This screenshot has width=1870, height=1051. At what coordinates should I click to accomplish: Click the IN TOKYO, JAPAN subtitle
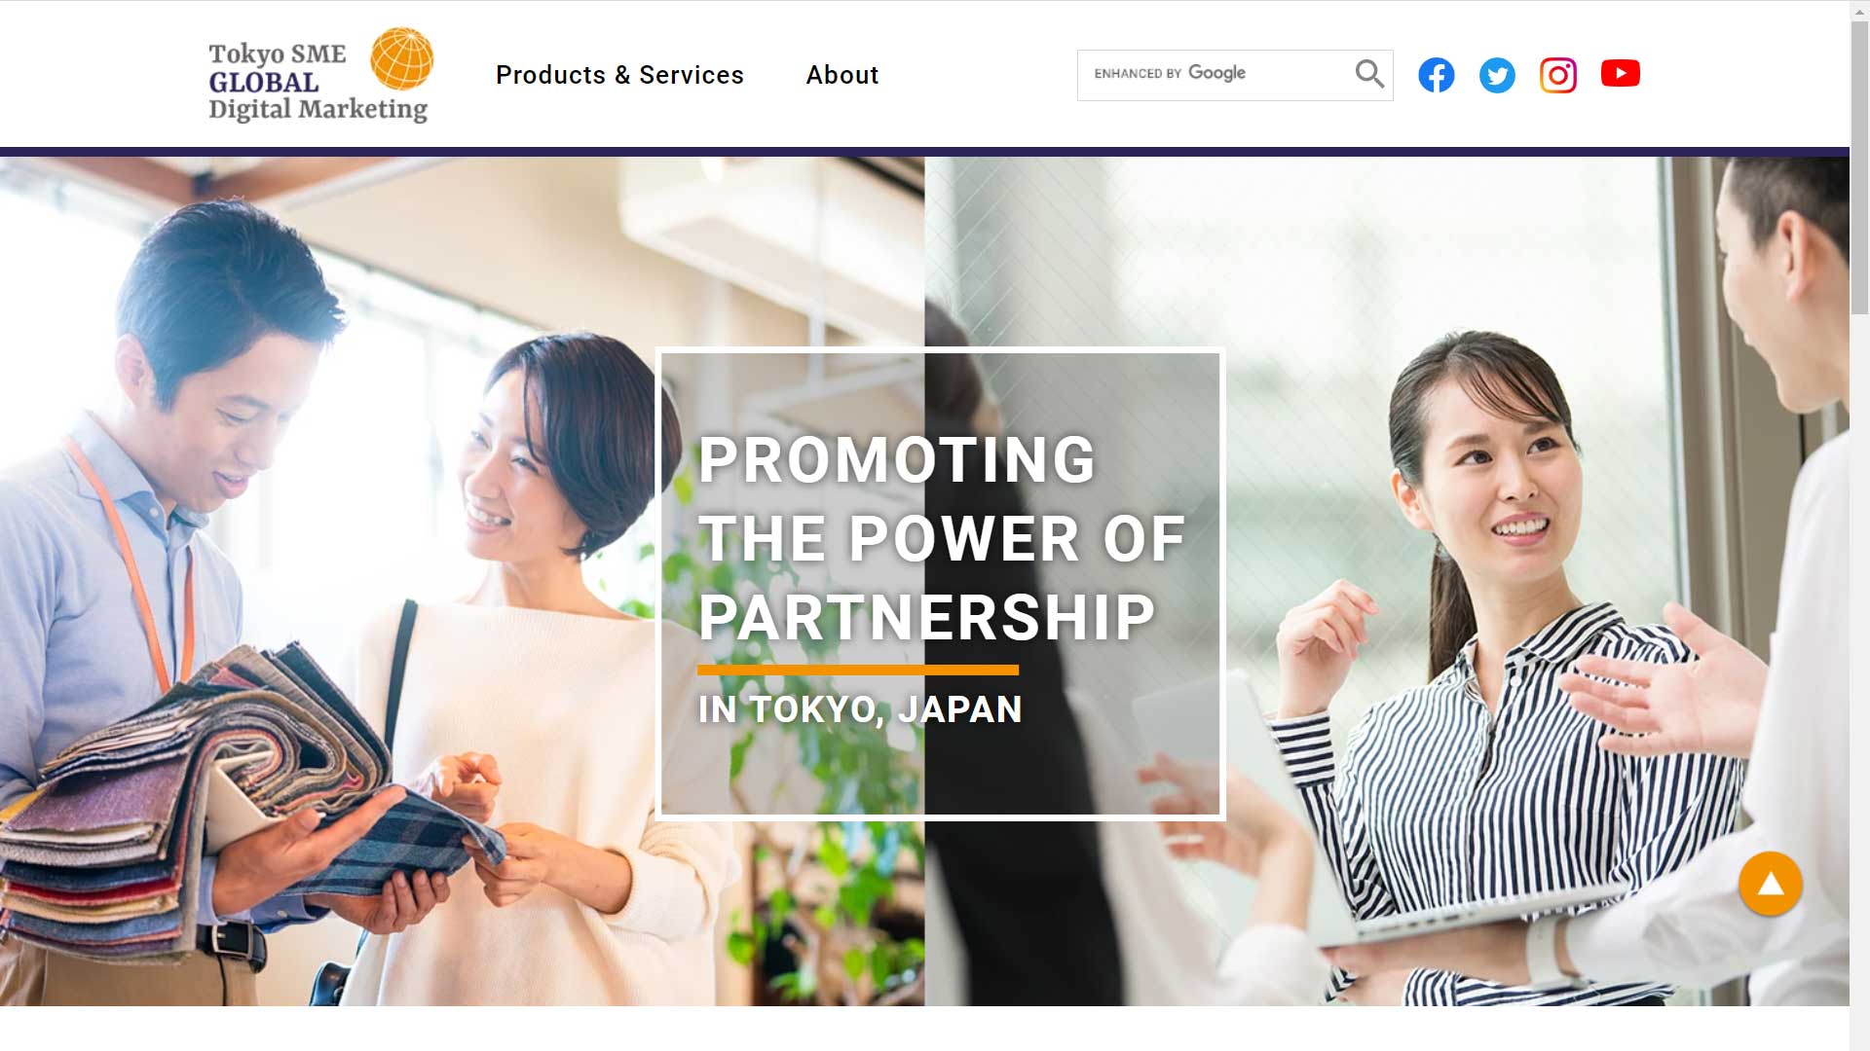click(860, 709)
